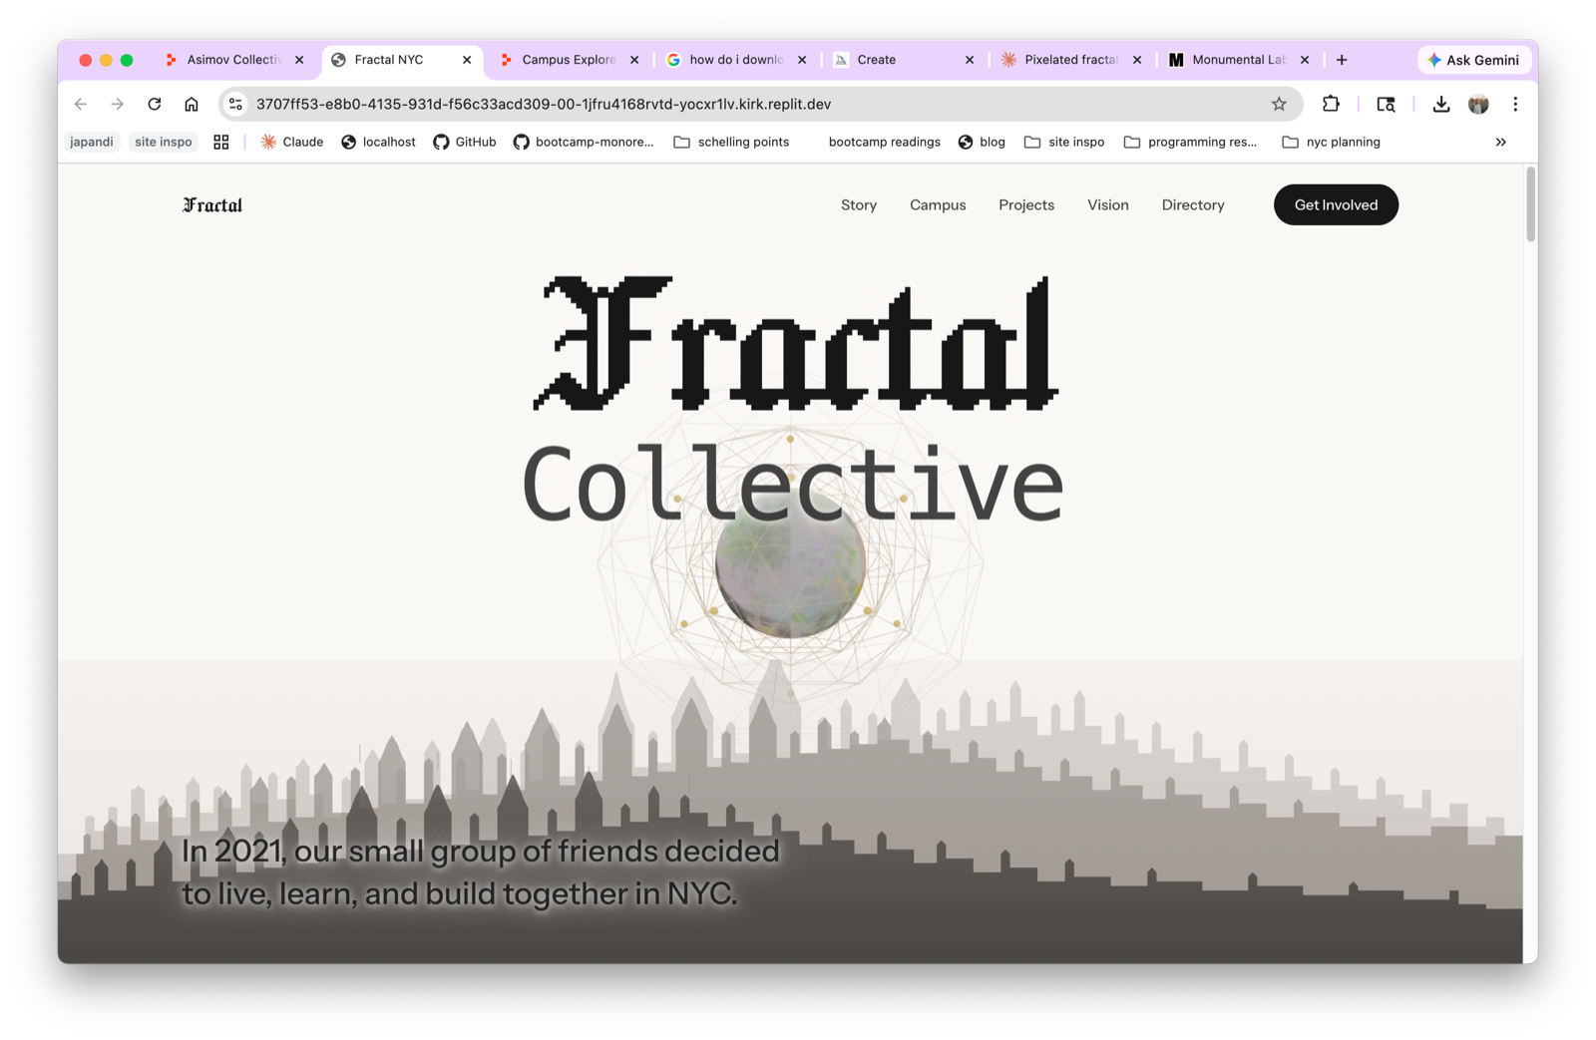
Task: Click the profile avatar icon
Action: (x=1478, y=104)
